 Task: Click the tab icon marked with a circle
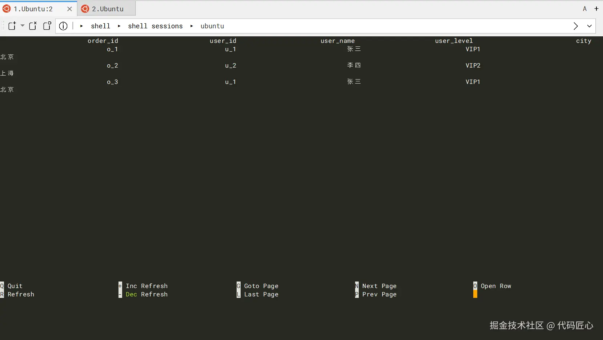tap(47, 25)
